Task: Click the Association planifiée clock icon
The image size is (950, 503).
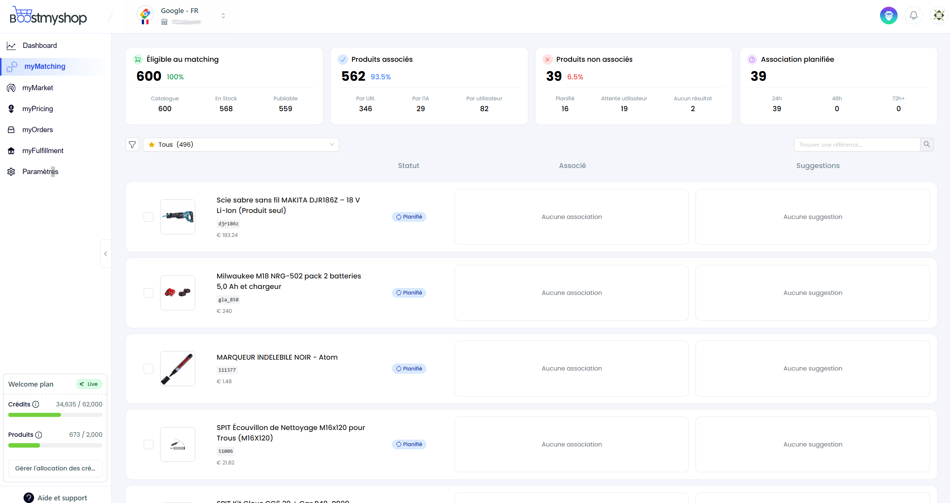Action: [x=752, y=60]
